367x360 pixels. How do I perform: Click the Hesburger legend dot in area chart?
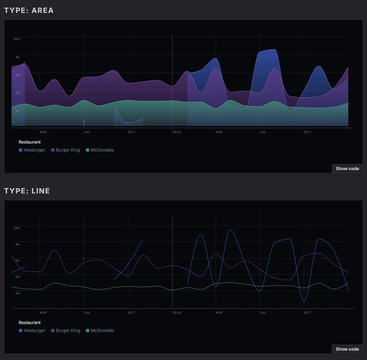20,150
